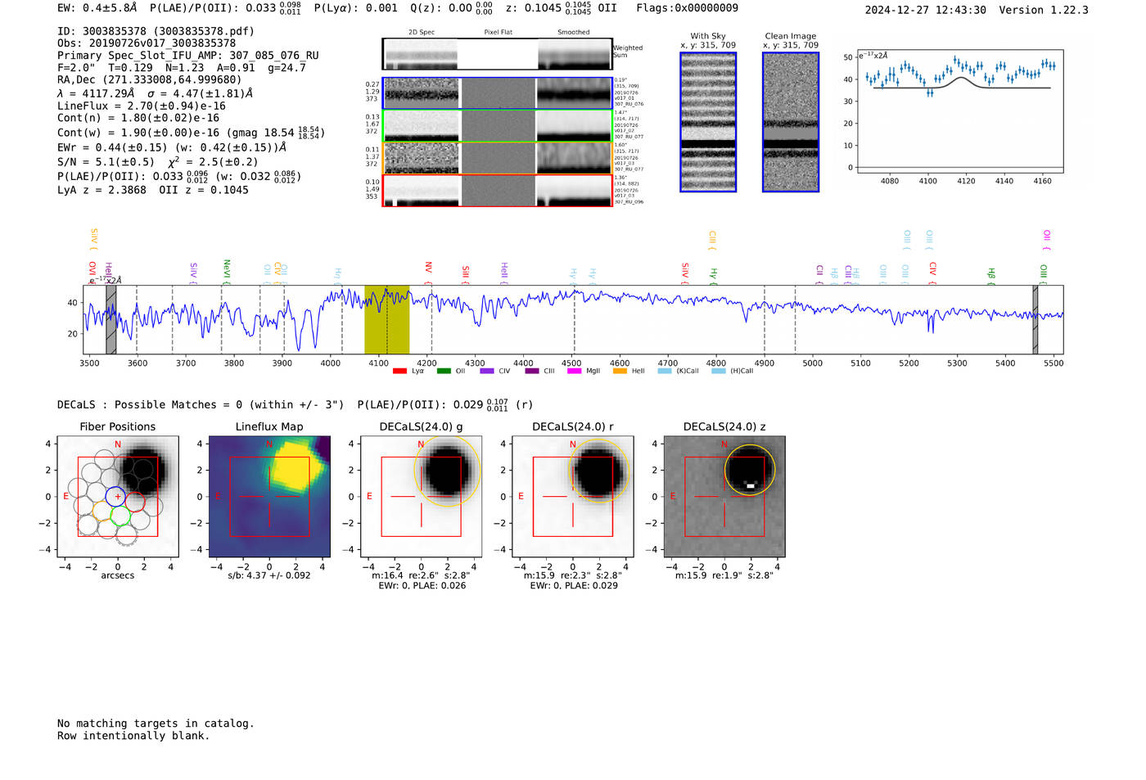Click 'Row intentionally blank.' text
Viewport: 1146px width, 780px height.
[x=133, y=736]
